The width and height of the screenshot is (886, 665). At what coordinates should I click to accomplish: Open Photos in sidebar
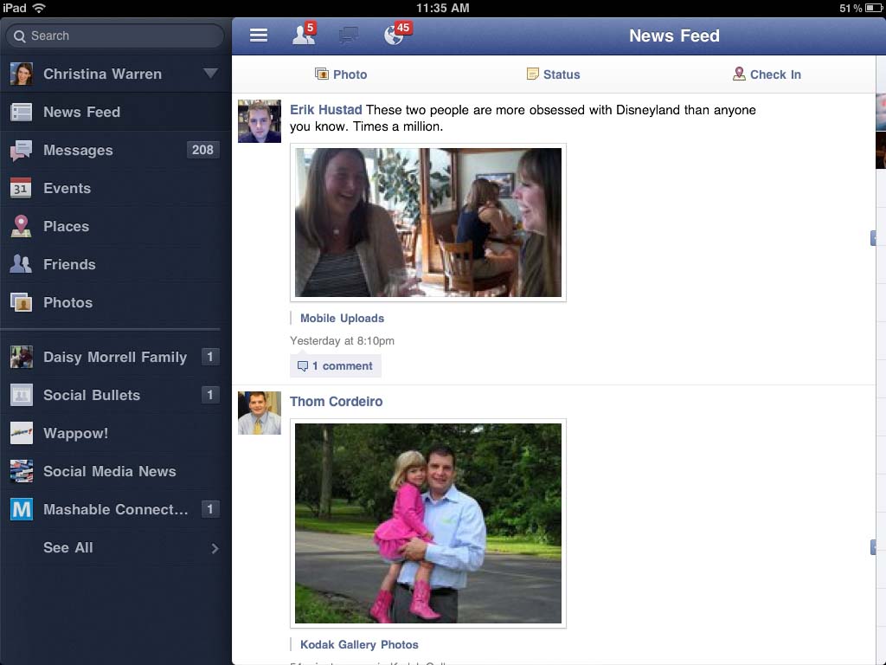pos(115,302)
